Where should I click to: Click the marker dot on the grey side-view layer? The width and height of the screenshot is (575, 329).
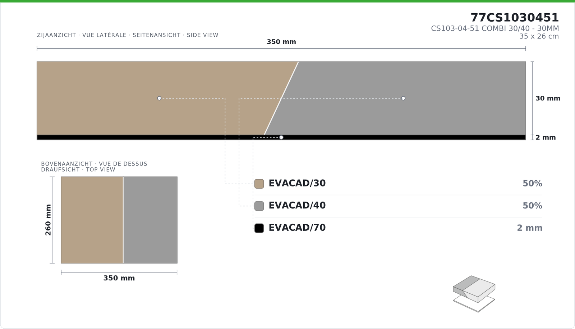[x=403, y=98]
